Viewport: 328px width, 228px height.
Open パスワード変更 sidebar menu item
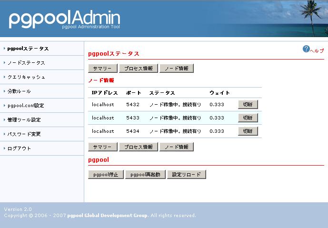pyautogui.click(x=24, y=134)
